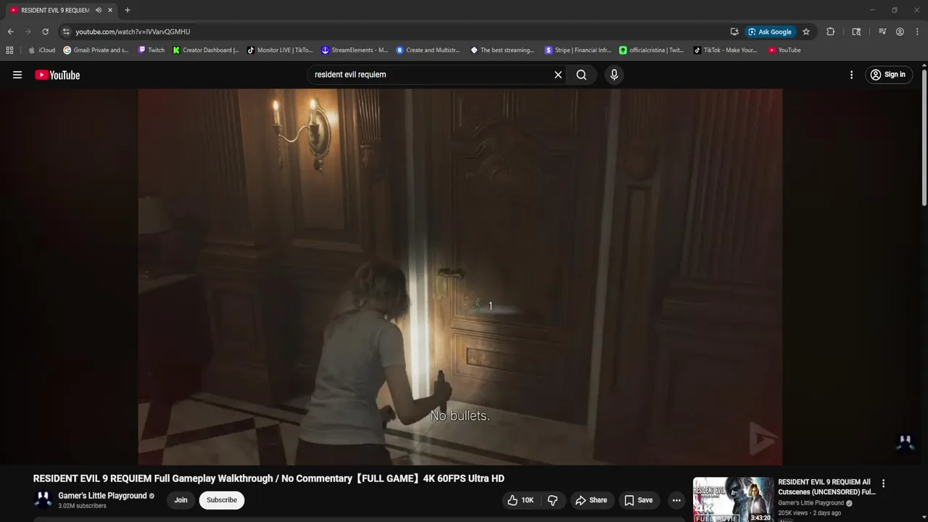This screenshot has height=522, width=928.
Task: Reload the page with the refresh icon
Action: click(x=45, y=32)
